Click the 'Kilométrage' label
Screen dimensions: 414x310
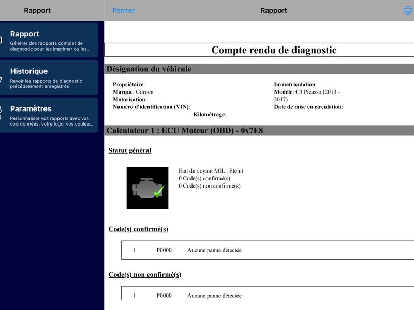click(x=210, y=114)
